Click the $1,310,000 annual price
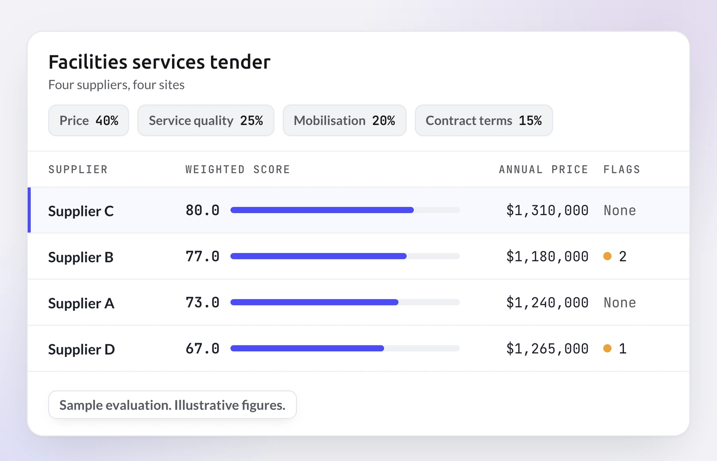Screen dimensions: 717x461 (547, 210)
